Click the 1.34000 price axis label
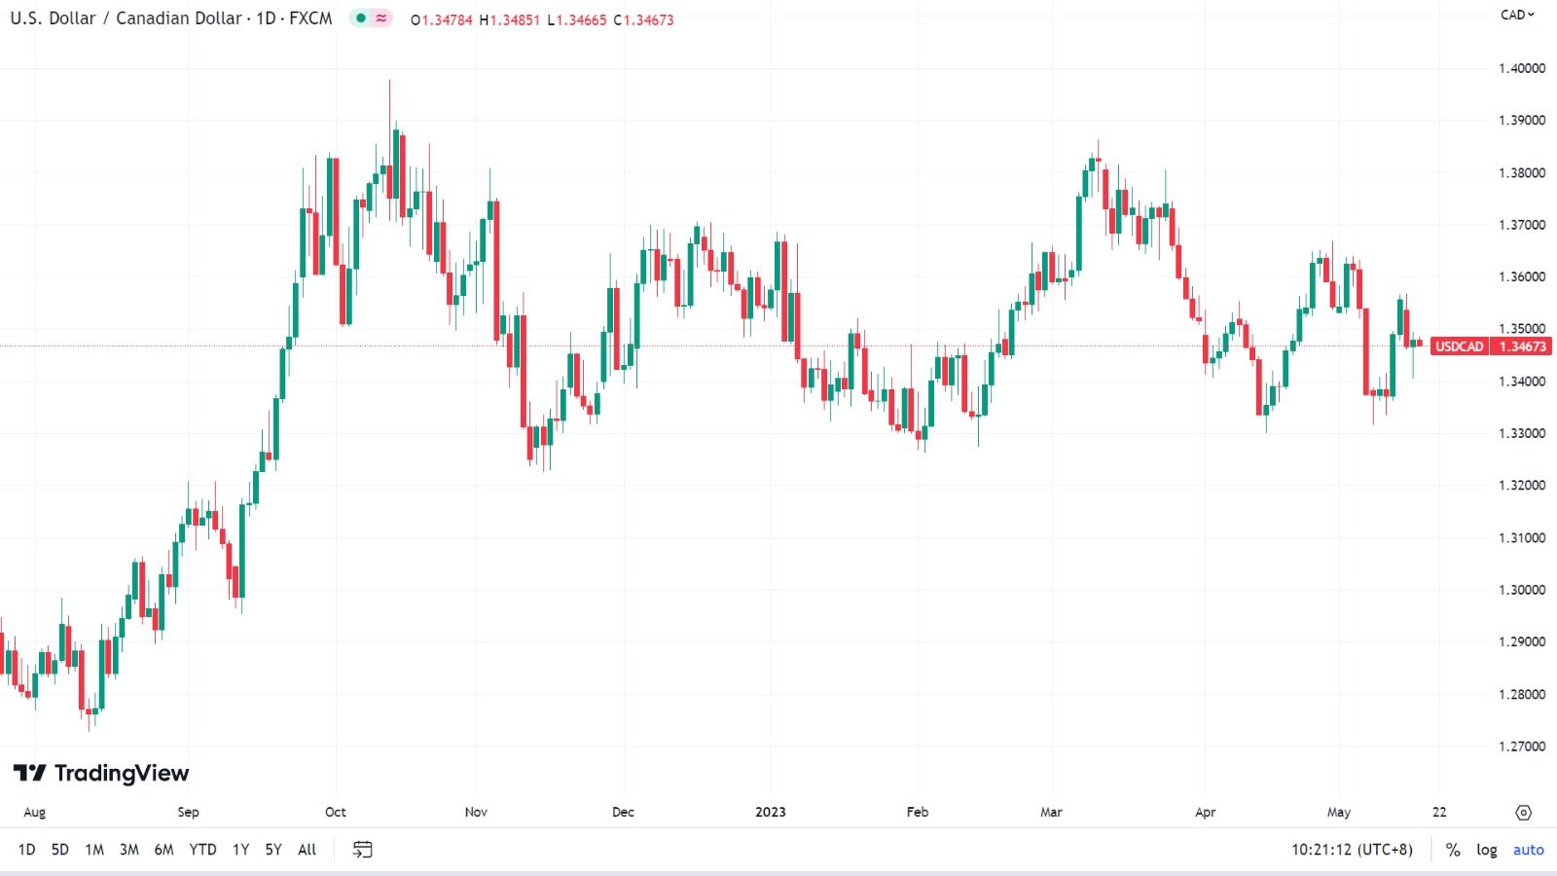This screenshot has height=876, width=1557. (x=1522, y=382)
